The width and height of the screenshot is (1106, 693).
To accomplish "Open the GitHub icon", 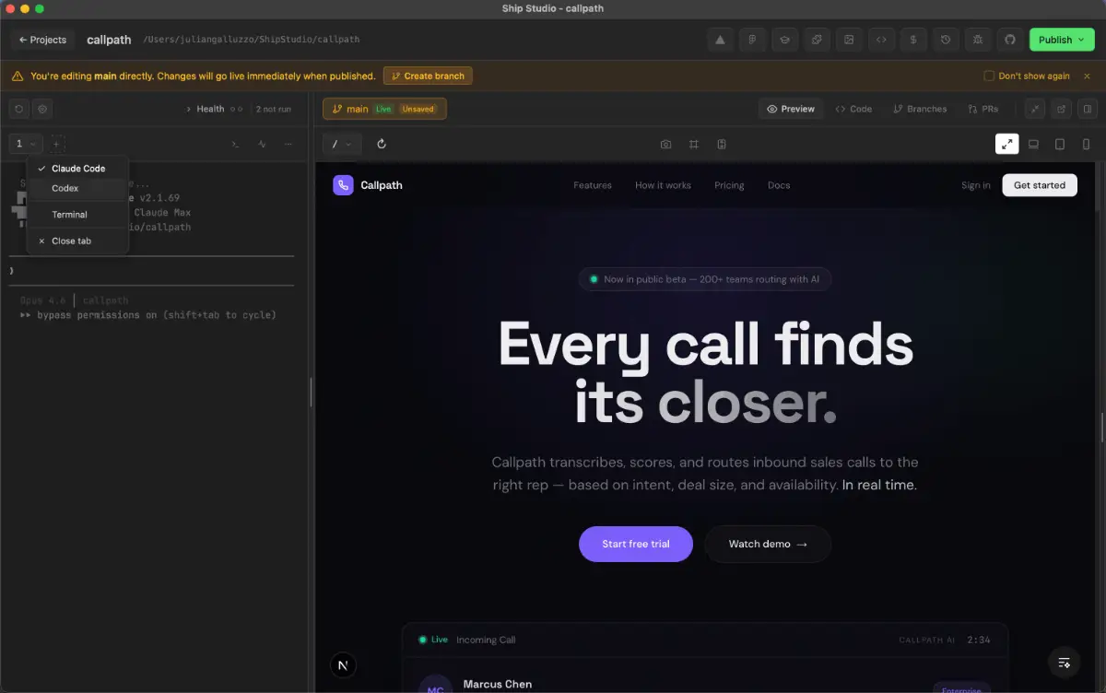I will tap(1010, 40).
